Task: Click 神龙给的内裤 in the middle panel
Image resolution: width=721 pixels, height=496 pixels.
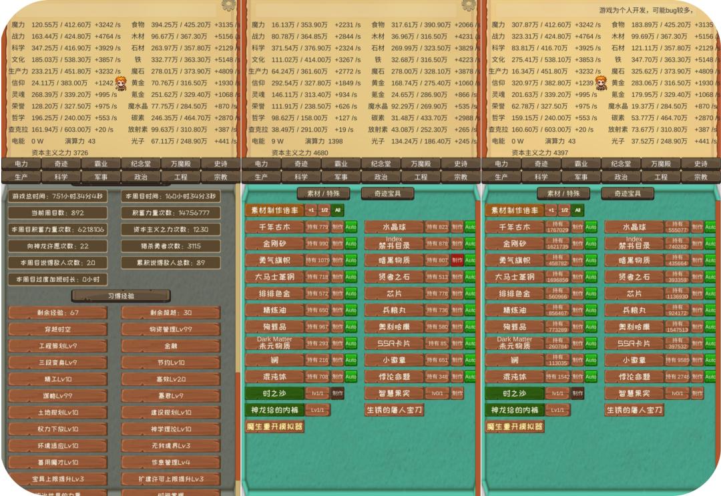Action: point(274,410)
